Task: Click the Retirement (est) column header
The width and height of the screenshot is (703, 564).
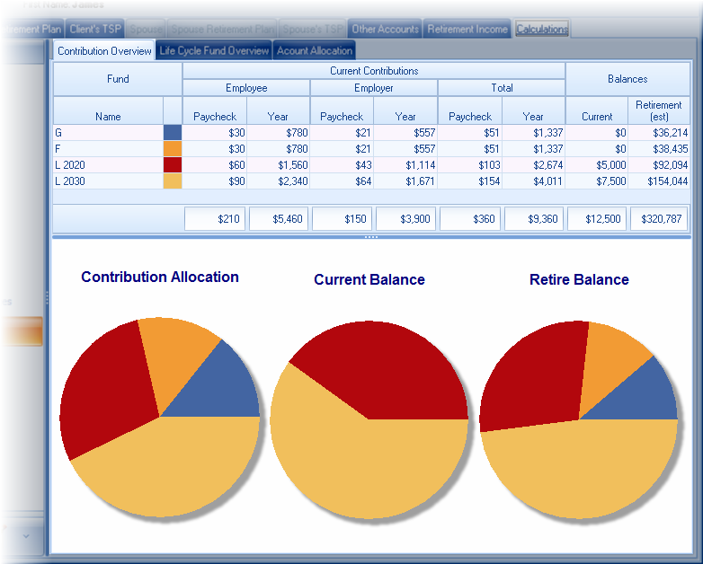Action: click(x=658, y=110)
